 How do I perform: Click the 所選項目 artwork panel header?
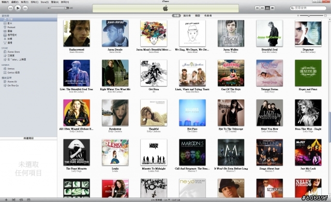[x=28, y=138]
